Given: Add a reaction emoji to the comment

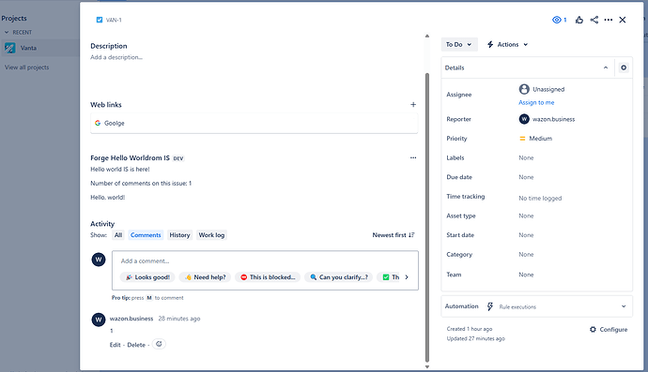Looking at the screenshot, I should [x=159, y=344].
